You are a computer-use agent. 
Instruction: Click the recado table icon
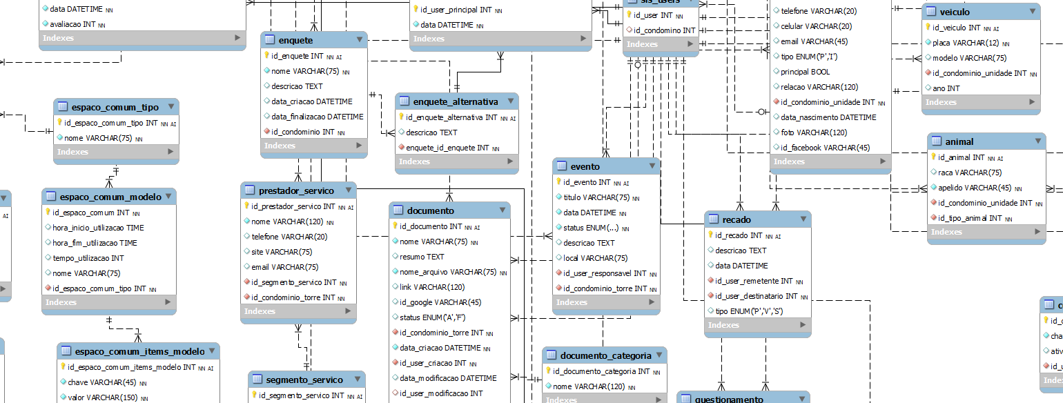pyautogui.click(x=713, y=219)
